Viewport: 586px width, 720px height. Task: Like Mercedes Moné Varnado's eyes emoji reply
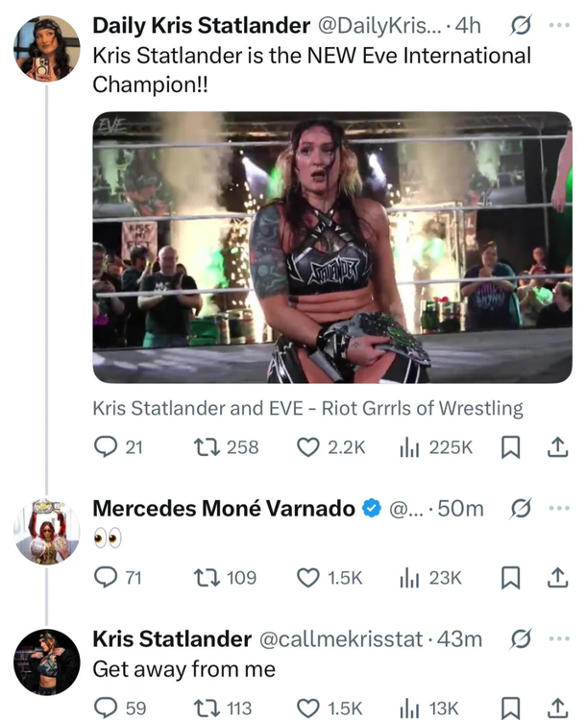tap(307, 577)
